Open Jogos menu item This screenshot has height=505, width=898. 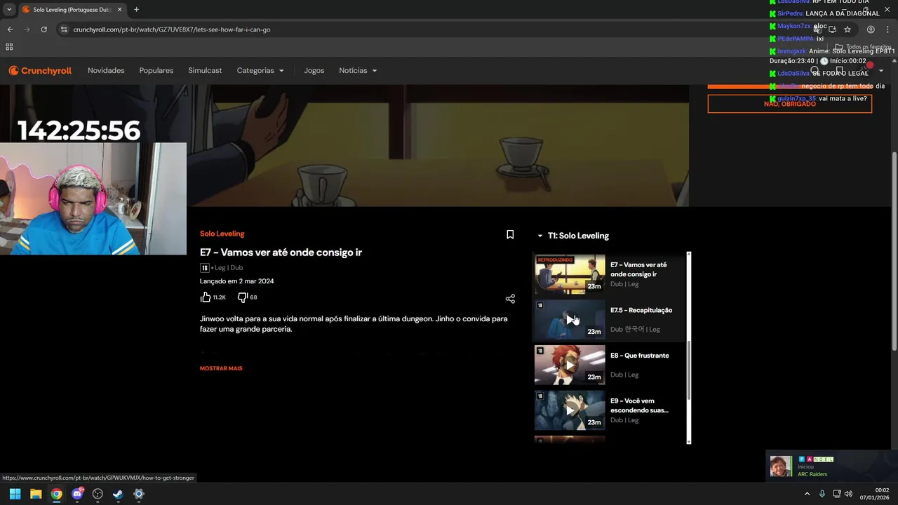point(314,70)
